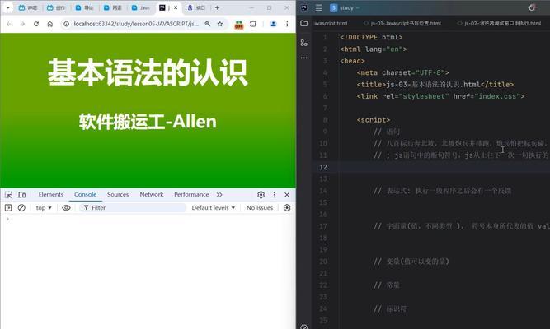This screenshot has width=550, height=329.
Task: Open the Default levels dropdown
Action: click(214, 208)
